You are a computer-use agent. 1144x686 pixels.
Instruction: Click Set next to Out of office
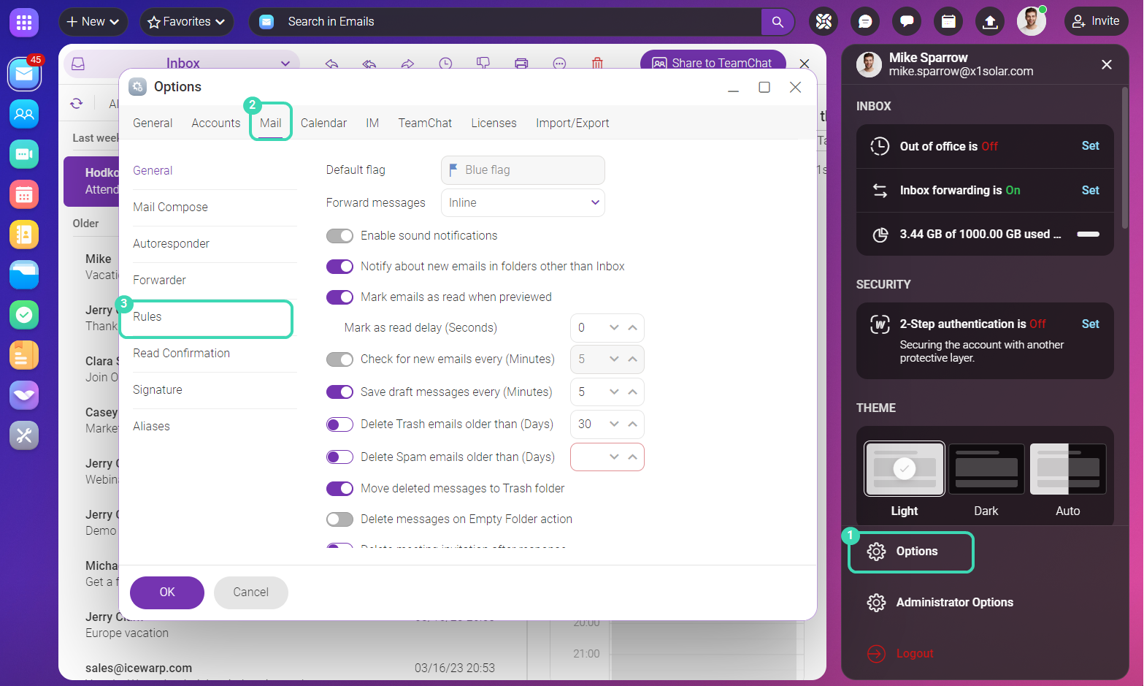tap(1090, 146)
